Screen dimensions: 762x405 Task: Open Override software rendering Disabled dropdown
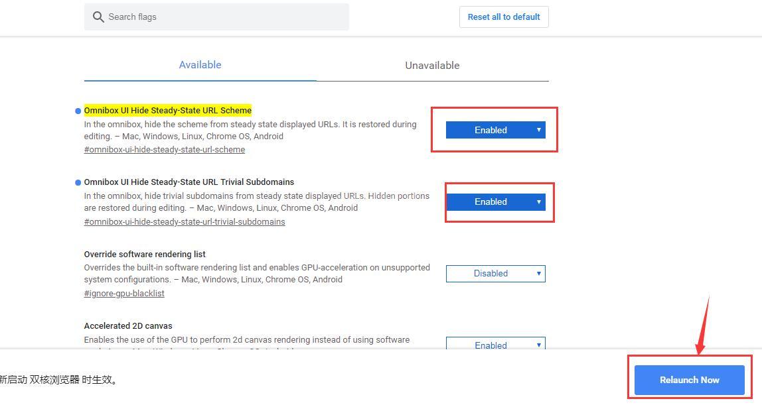click(495, 273)
